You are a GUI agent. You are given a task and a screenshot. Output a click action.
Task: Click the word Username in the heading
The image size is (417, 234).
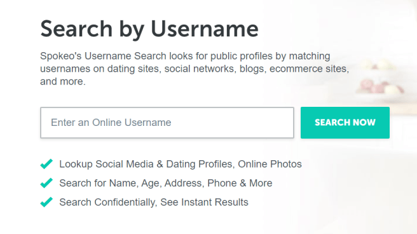coord(205,29)
